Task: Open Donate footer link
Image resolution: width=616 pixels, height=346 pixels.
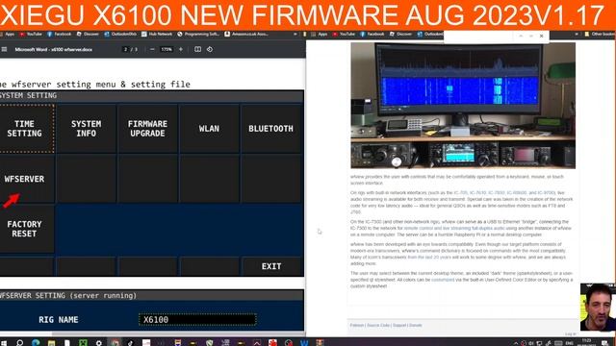Action: 415,325
